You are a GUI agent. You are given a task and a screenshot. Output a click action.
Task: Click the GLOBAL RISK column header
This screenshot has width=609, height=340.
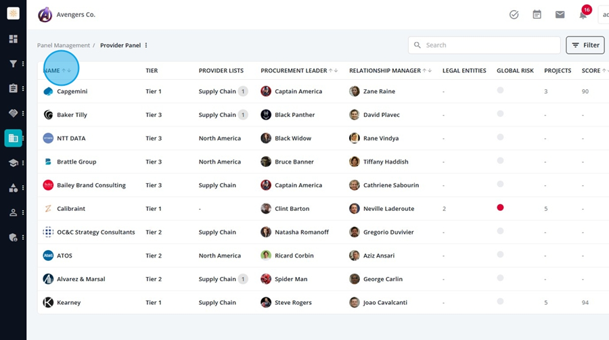pos(515,71)
